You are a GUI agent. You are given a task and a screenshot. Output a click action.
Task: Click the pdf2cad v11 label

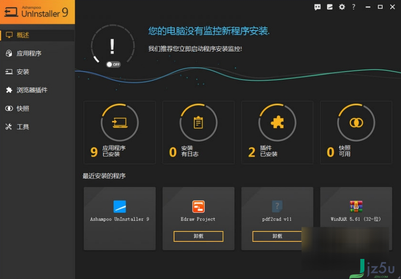[277, 219]
